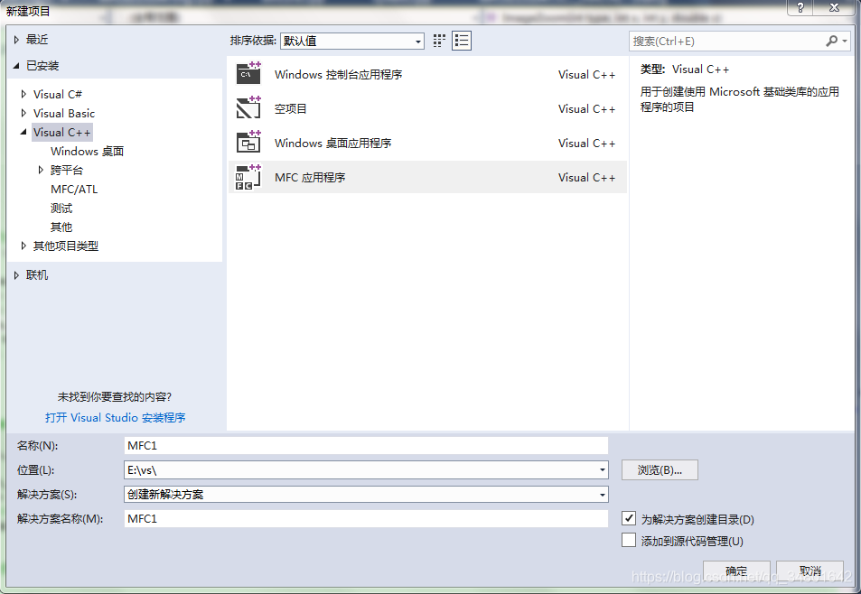Toggle create directory for solution checkbox
Screen dimensions: 861x594
tap(629, 518)
